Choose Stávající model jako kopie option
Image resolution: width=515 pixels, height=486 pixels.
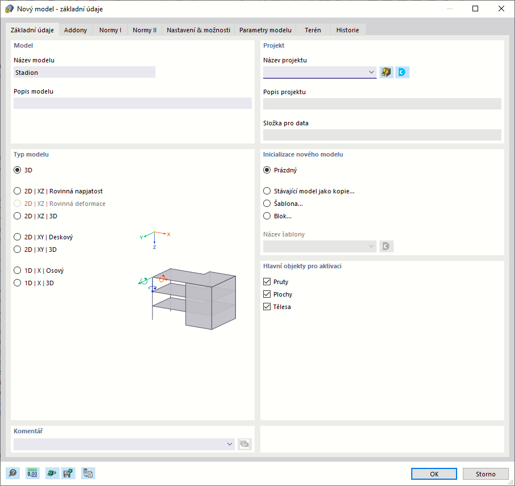[267, 191]
